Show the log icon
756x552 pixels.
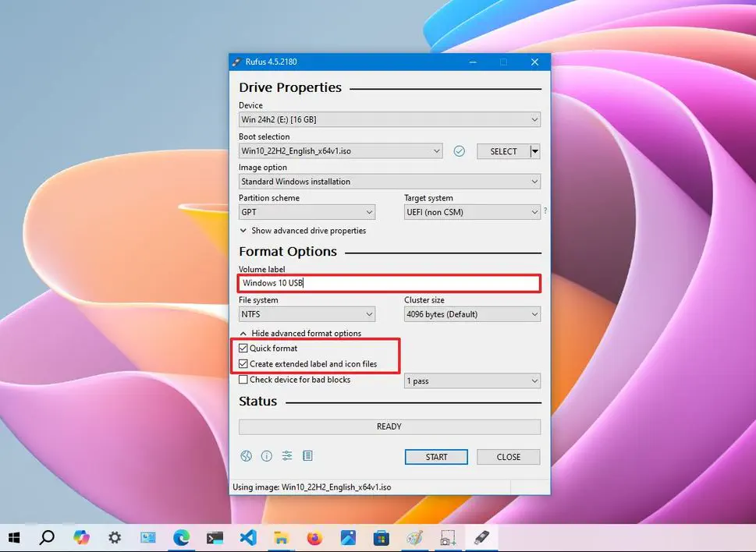click(x=307, y=456)
